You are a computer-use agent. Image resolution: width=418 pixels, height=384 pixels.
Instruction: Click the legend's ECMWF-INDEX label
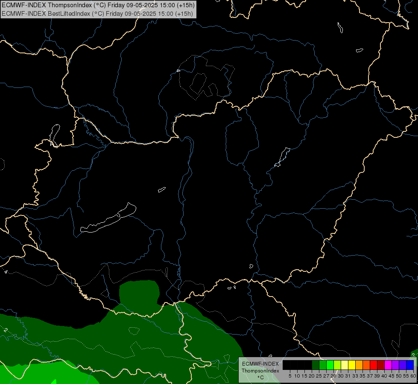pyautogui.click(x=260, y=364)
